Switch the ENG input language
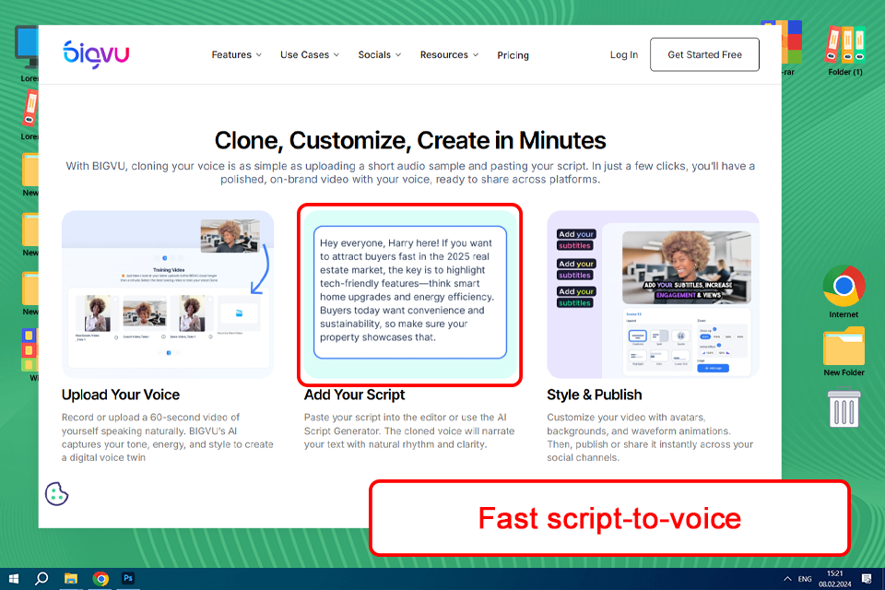Image resolution: width=885 pixels, height=590 pixels. pyautogui.click(x=805, y=579)
